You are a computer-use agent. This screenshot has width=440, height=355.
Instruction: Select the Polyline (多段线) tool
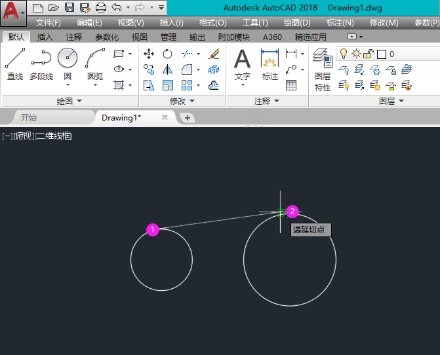pos(41,64)
